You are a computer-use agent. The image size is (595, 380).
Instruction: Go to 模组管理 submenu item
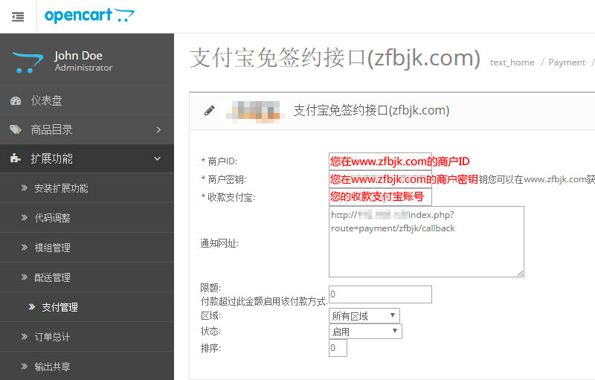pyautogui.click(x=87, y=248)
